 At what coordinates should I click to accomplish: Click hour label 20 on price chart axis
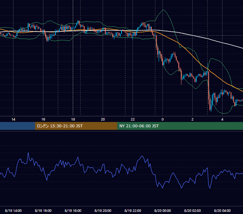[103, 119]
